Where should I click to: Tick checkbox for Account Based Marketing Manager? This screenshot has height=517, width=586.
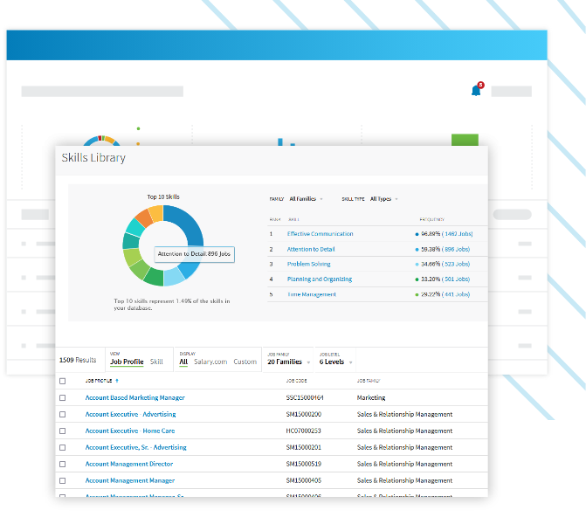point(62,398)
